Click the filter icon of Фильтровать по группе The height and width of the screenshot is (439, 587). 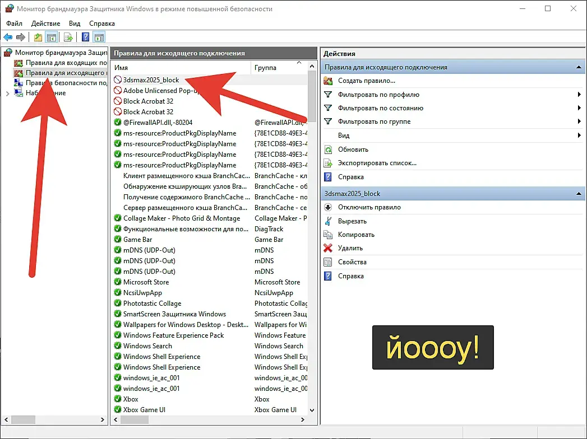pos(328,122)
